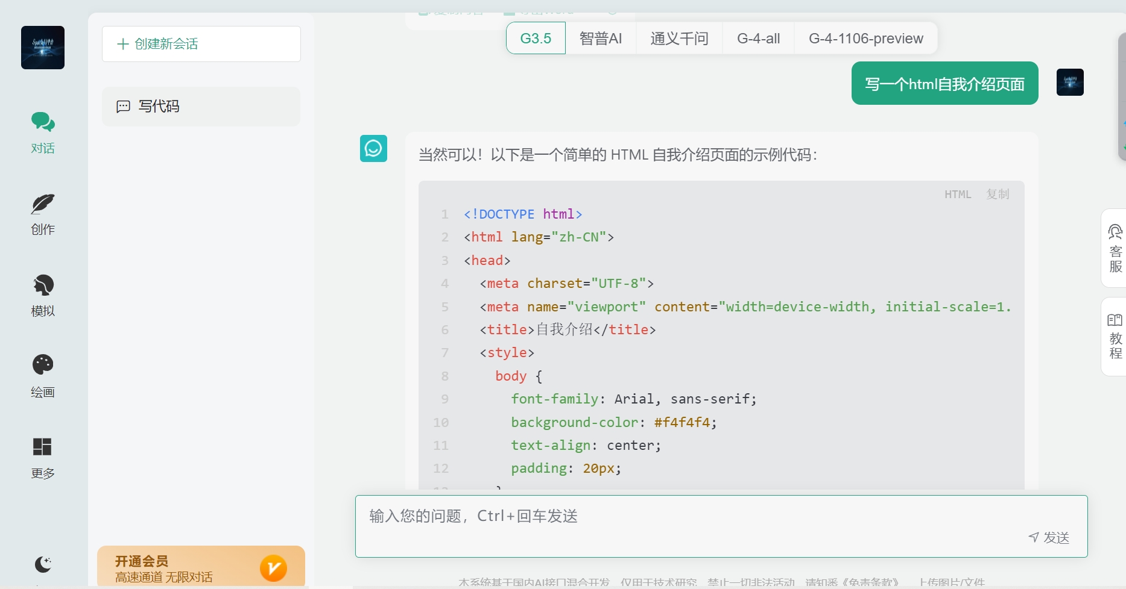Open the 模拟 simulation feature
Screen dimensions: 1126x589
click(x=42, y=295)
